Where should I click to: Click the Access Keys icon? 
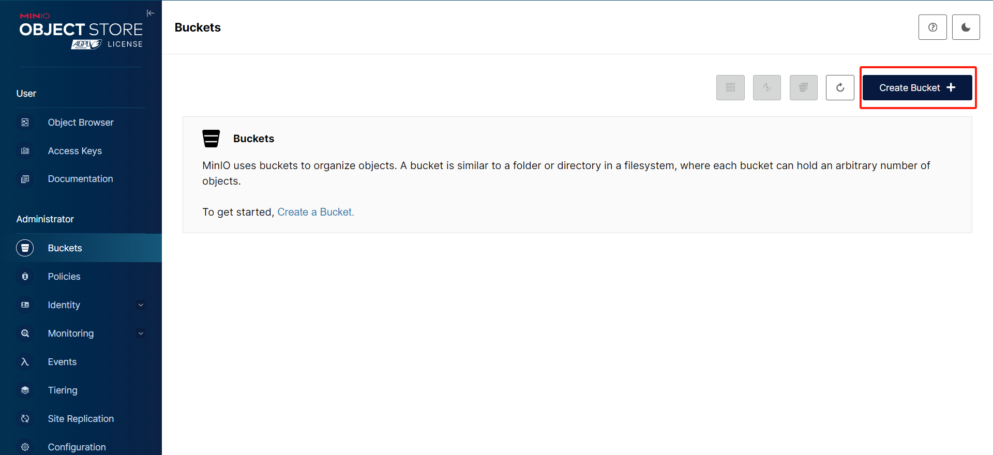coord(25,151)
